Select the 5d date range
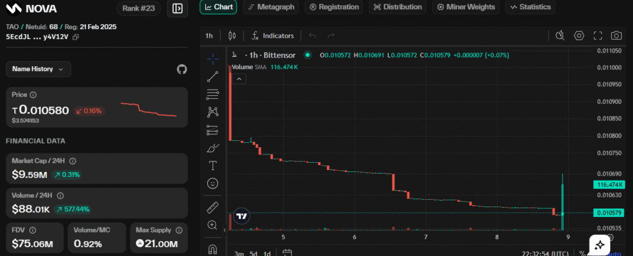The image size is (633, 256). click(x=253, y=253)
